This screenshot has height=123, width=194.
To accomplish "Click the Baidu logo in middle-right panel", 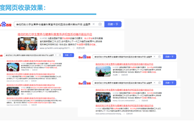I will coord(85,57).
